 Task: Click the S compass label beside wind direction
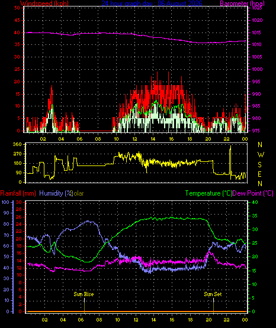tap(259, 165)
